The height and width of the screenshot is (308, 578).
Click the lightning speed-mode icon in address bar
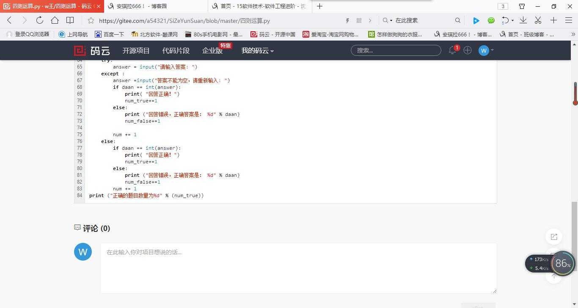(347, 20)
